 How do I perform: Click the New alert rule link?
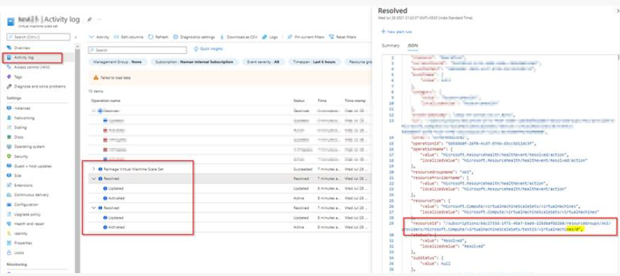pos(397,32)
